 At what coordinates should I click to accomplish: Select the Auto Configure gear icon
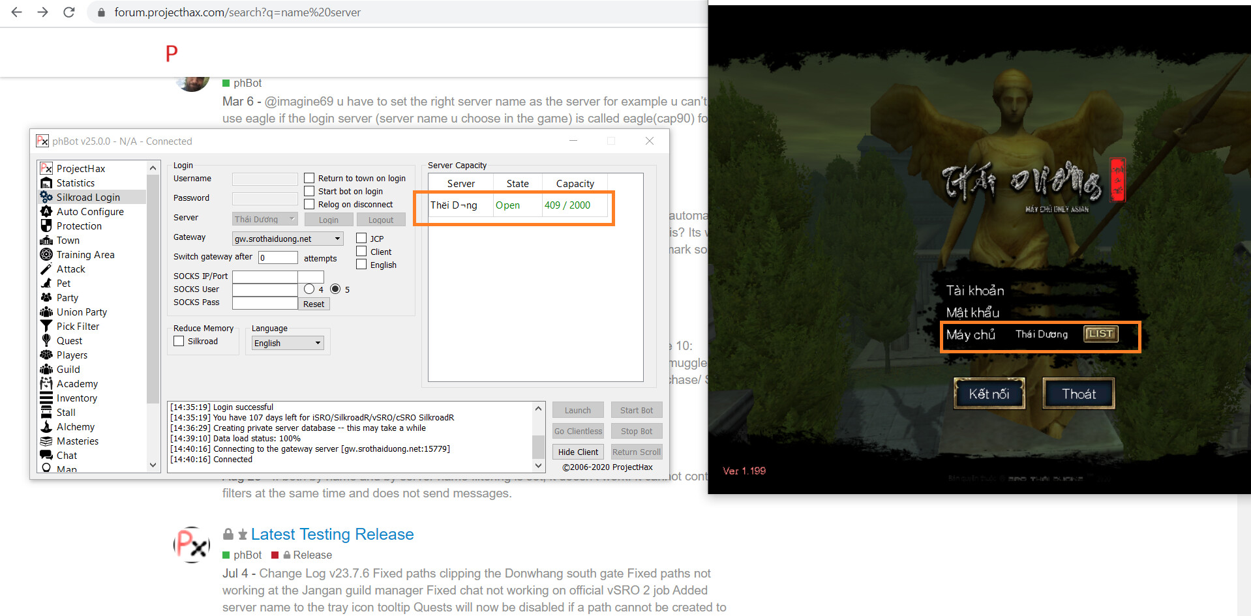(46, 212)
